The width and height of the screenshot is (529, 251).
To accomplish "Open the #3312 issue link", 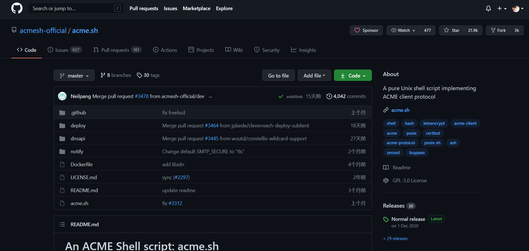I will [x=175, y=203].
